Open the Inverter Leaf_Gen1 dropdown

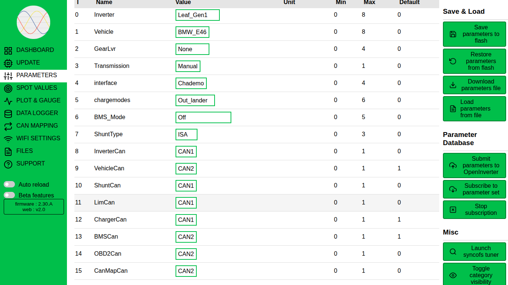(x=197, y=15)
